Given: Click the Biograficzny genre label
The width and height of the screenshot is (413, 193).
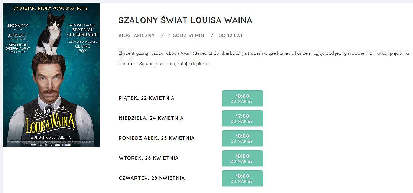Looking at the screenshot, I should [137, 36].
